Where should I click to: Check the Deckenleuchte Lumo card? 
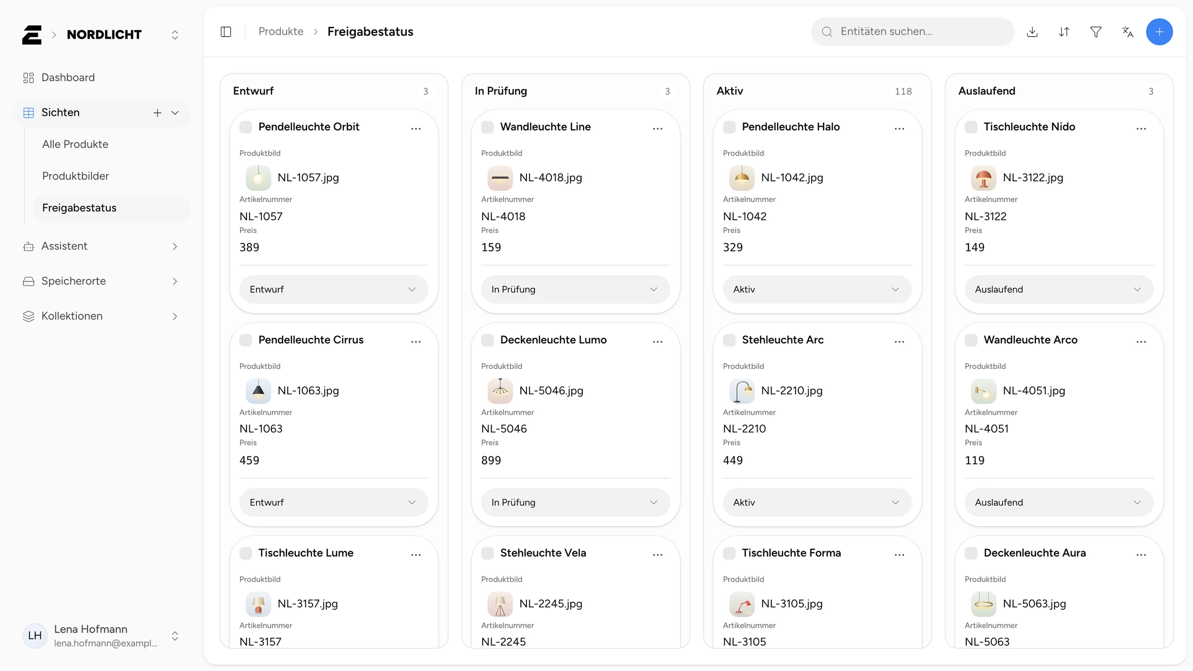coord(488,340)
